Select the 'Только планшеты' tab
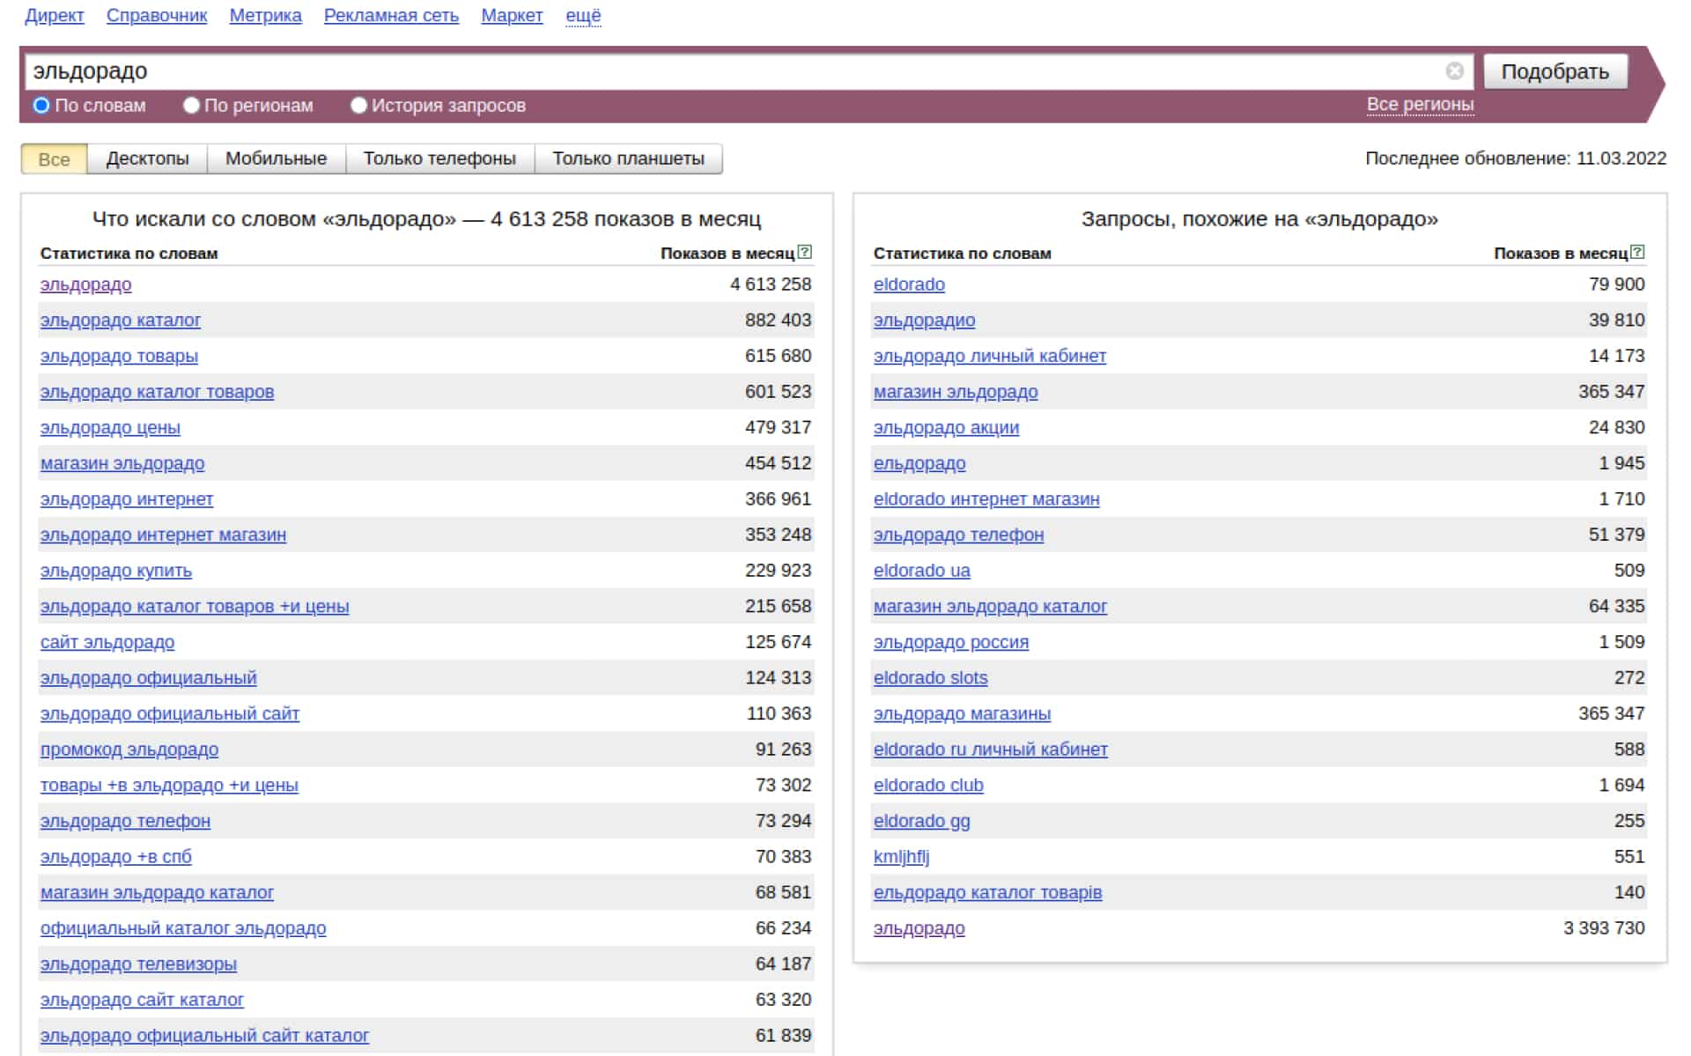 click(628, 159)
